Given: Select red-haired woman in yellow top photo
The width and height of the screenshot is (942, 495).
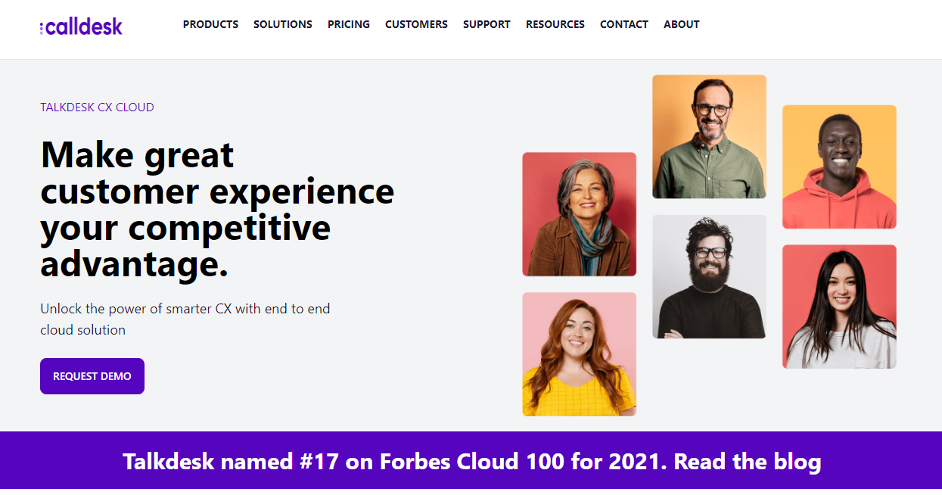Looking at the screenshot, I should [x=579, y=354].
